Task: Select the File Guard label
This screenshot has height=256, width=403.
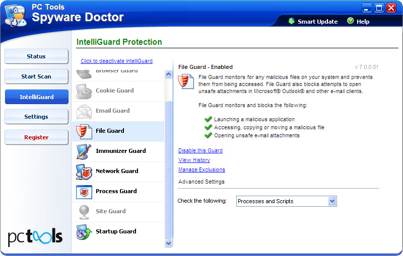Action: click(110, 131)
